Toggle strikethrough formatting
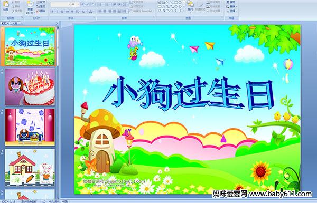 pyautogui.click(x=67, y=12)
